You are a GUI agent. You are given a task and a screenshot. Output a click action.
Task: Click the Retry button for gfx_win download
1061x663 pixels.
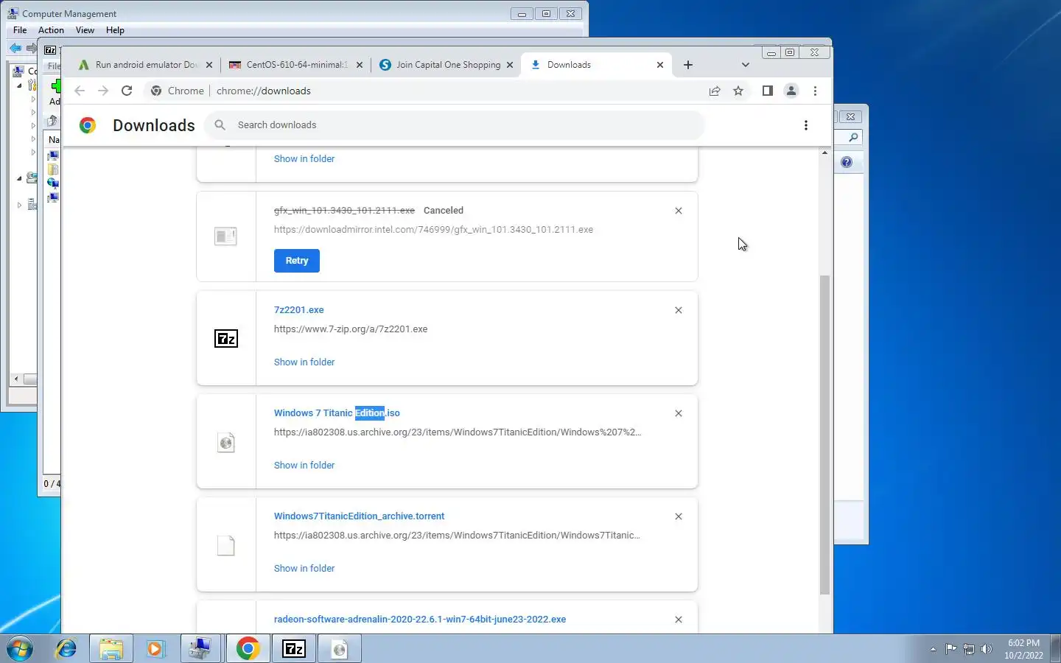click(297, 261)
